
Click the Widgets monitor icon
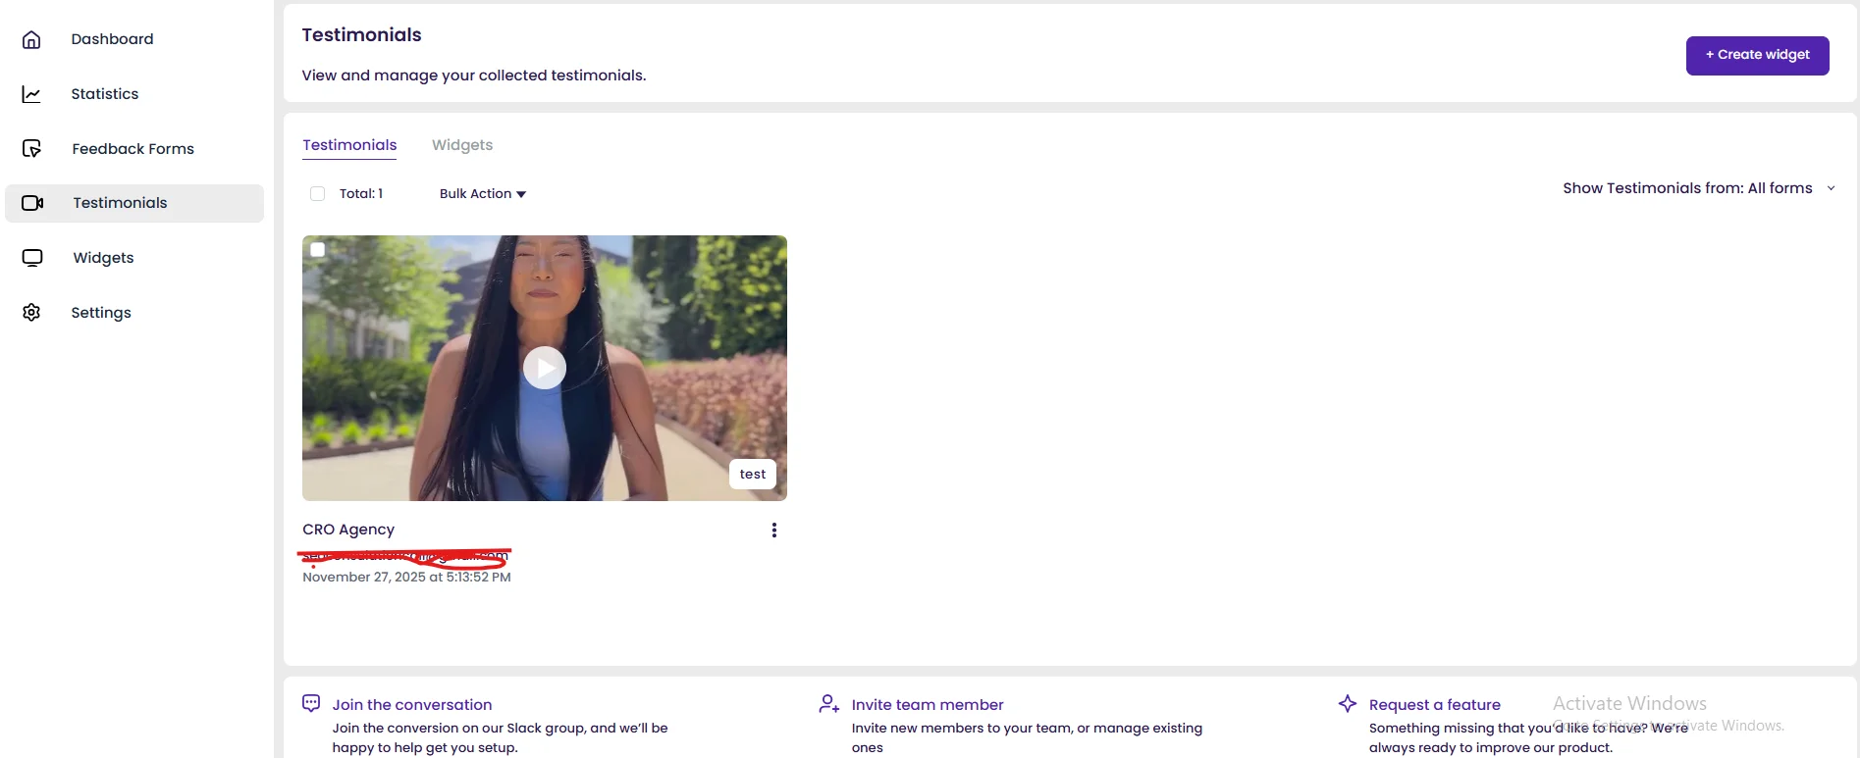[x=32, y=258]
